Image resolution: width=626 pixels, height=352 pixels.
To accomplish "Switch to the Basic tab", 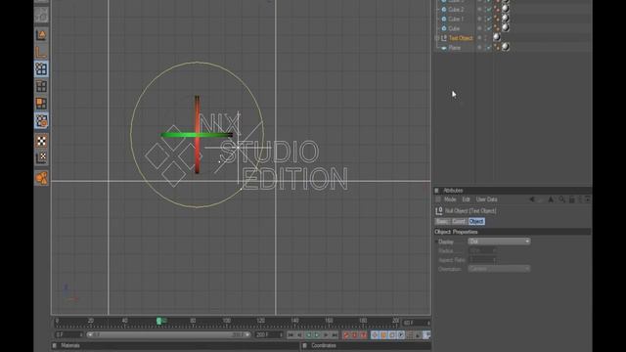I will (x=442, y=221).
